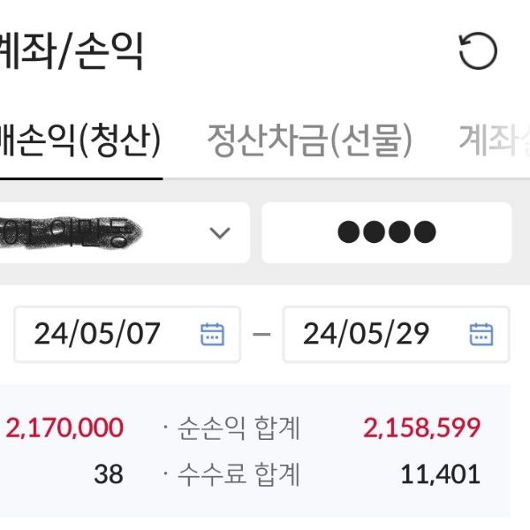The width and height of the screenshot is (530, 530).
Task: Click the count value 38
Action: (108, 474)
